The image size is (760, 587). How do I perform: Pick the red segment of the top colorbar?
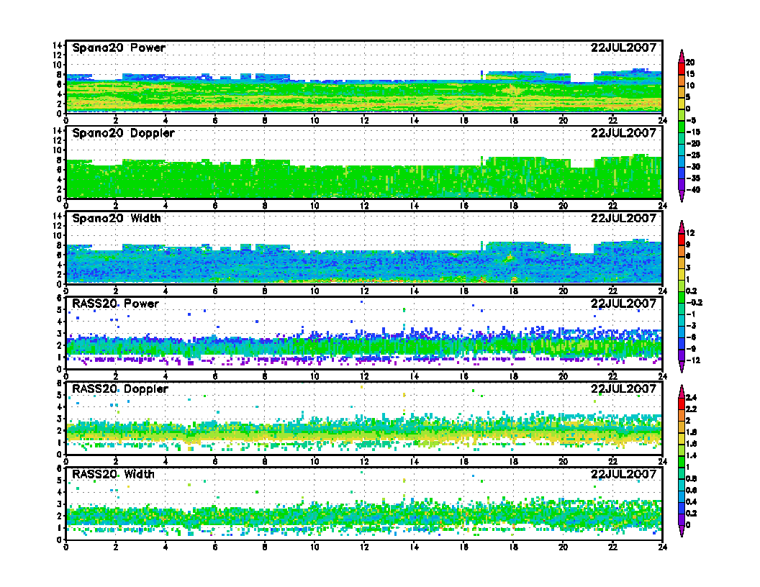coord(682,68)
